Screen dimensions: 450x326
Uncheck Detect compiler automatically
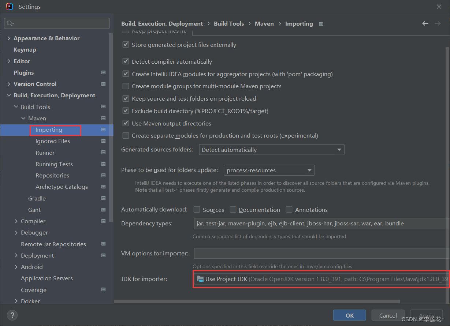coord(126,61)
